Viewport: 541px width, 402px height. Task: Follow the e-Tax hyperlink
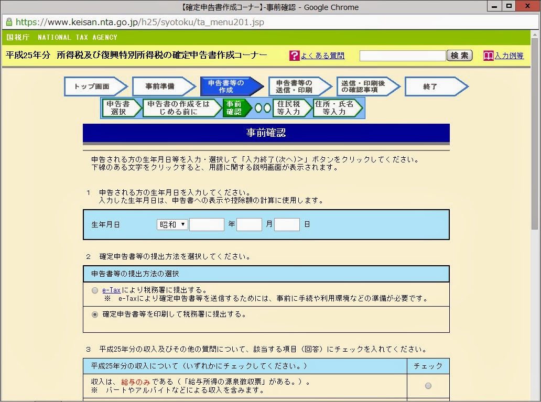click(x=110, y=289)
